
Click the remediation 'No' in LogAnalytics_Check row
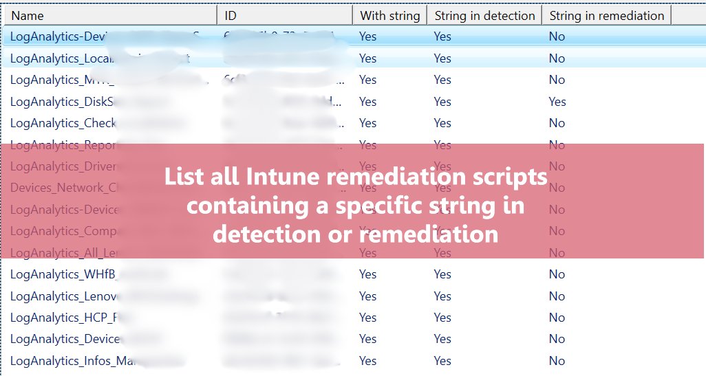[557, 123]
